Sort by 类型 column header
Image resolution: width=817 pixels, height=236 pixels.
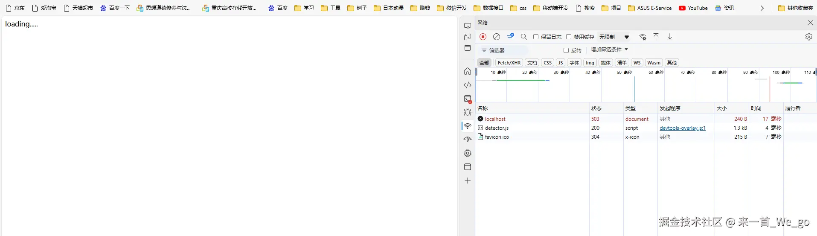click(x=640, y=108)
